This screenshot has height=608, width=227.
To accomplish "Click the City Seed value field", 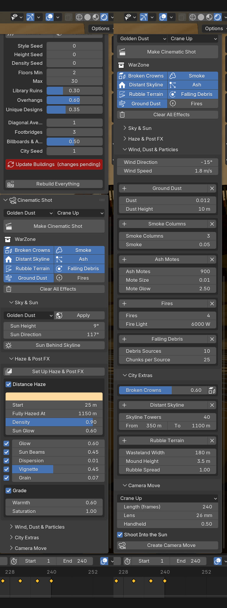I will (x=74, y=151).
